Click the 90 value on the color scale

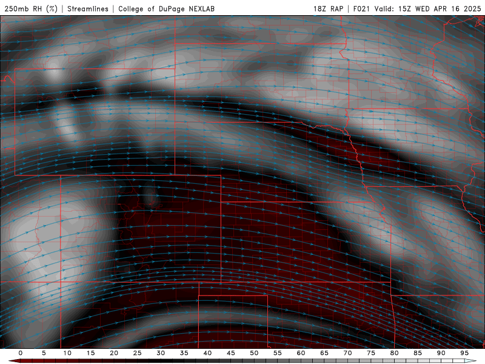point(441,353)
